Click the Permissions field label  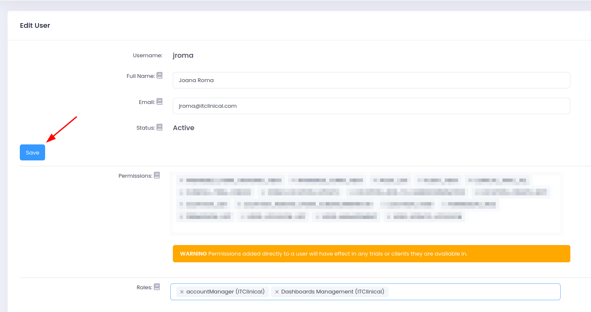[135, 176]
